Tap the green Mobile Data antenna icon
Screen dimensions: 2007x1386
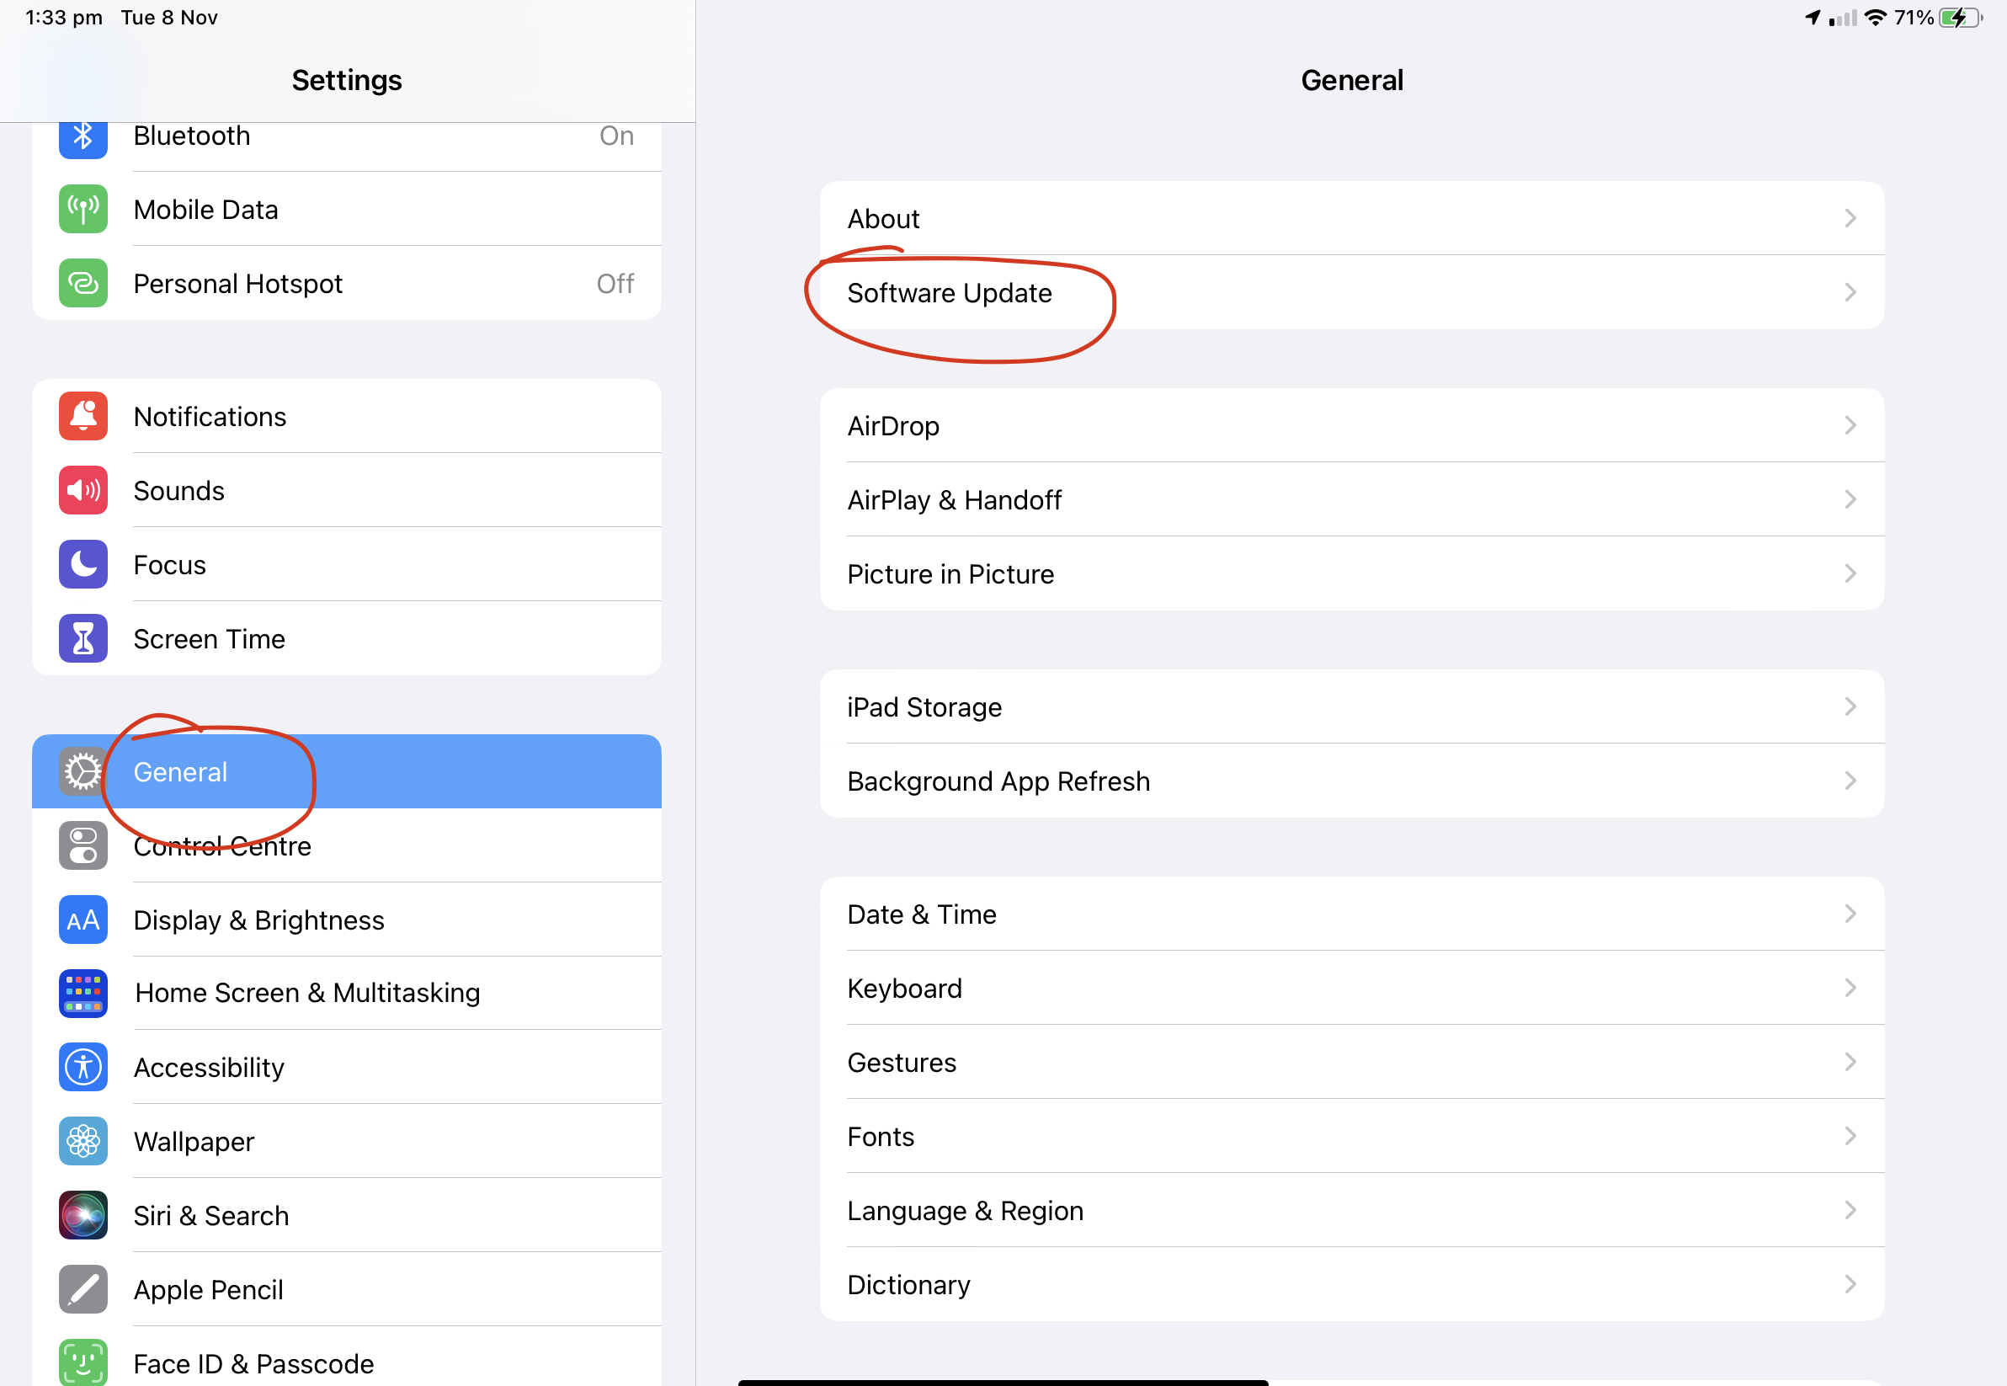[x=83, y=210]
